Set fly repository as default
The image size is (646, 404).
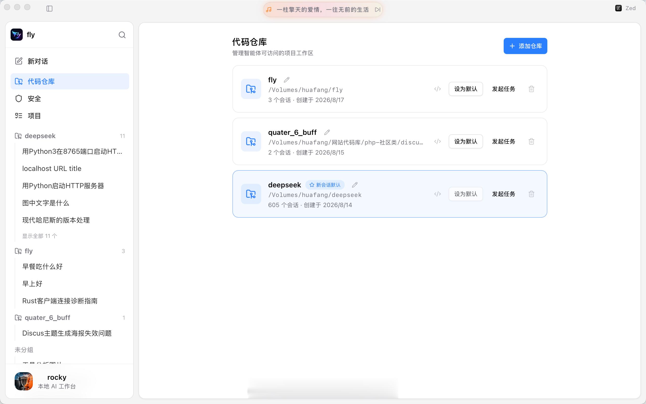point(466,89)
